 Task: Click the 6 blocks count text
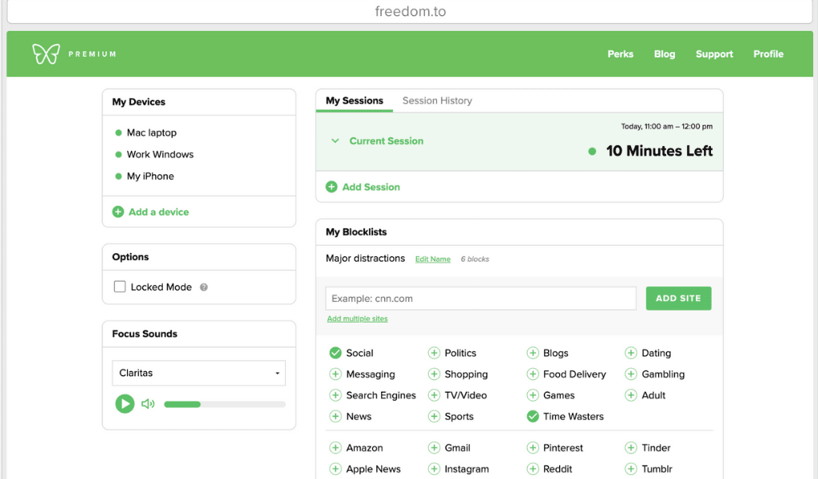(x=475, y=259)
